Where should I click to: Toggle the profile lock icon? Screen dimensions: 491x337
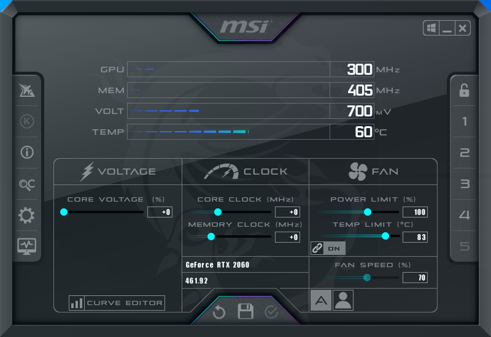point(464,90)
